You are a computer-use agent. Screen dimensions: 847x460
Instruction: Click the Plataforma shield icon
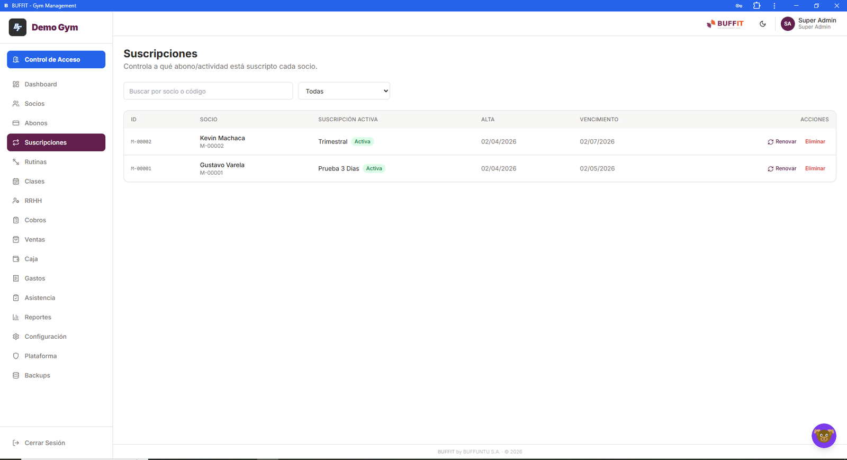click(x=16, y=356)
